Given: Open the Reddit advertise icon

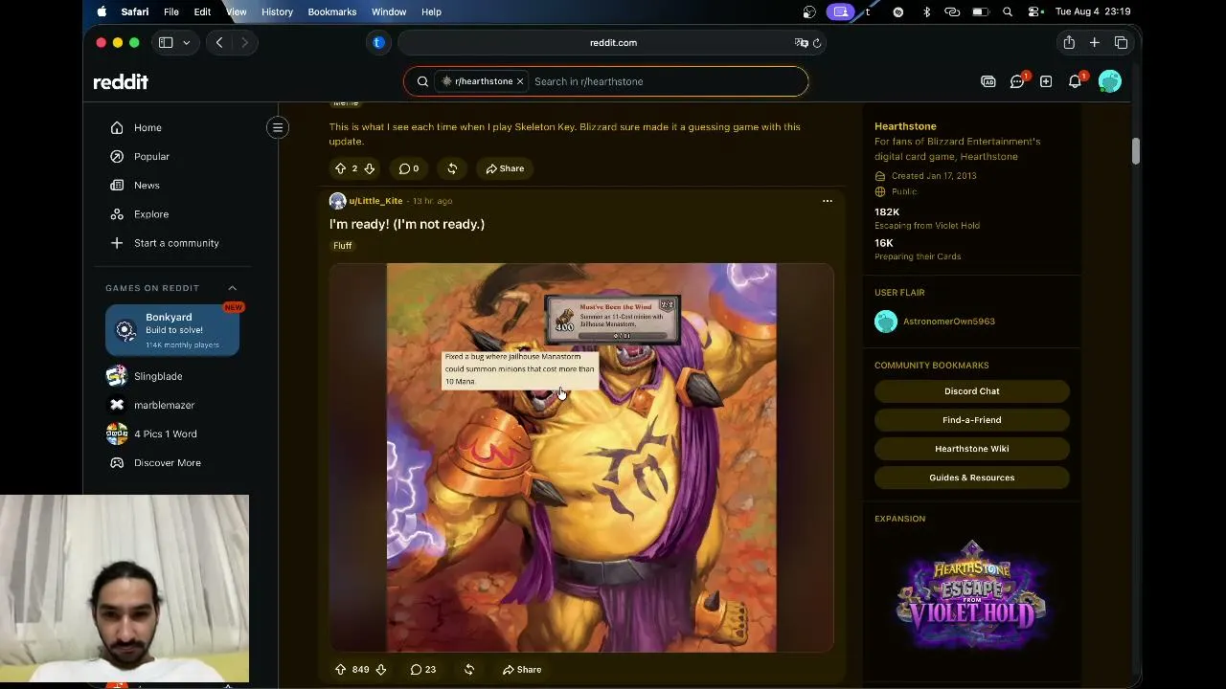Looking at the screenshot, I should 988,81.
